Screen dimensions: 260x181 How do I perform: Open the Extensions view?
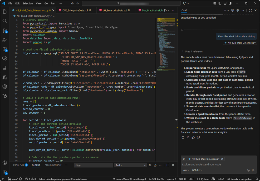tap(4, 49)
